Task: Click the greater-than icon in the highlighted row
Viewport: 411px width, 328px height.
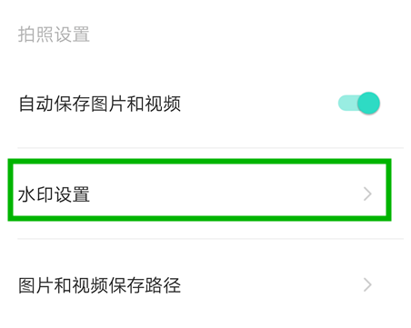Action: [x=367, y=194]
